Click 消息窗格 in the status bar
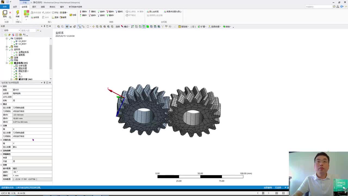 tap(268, 188)
